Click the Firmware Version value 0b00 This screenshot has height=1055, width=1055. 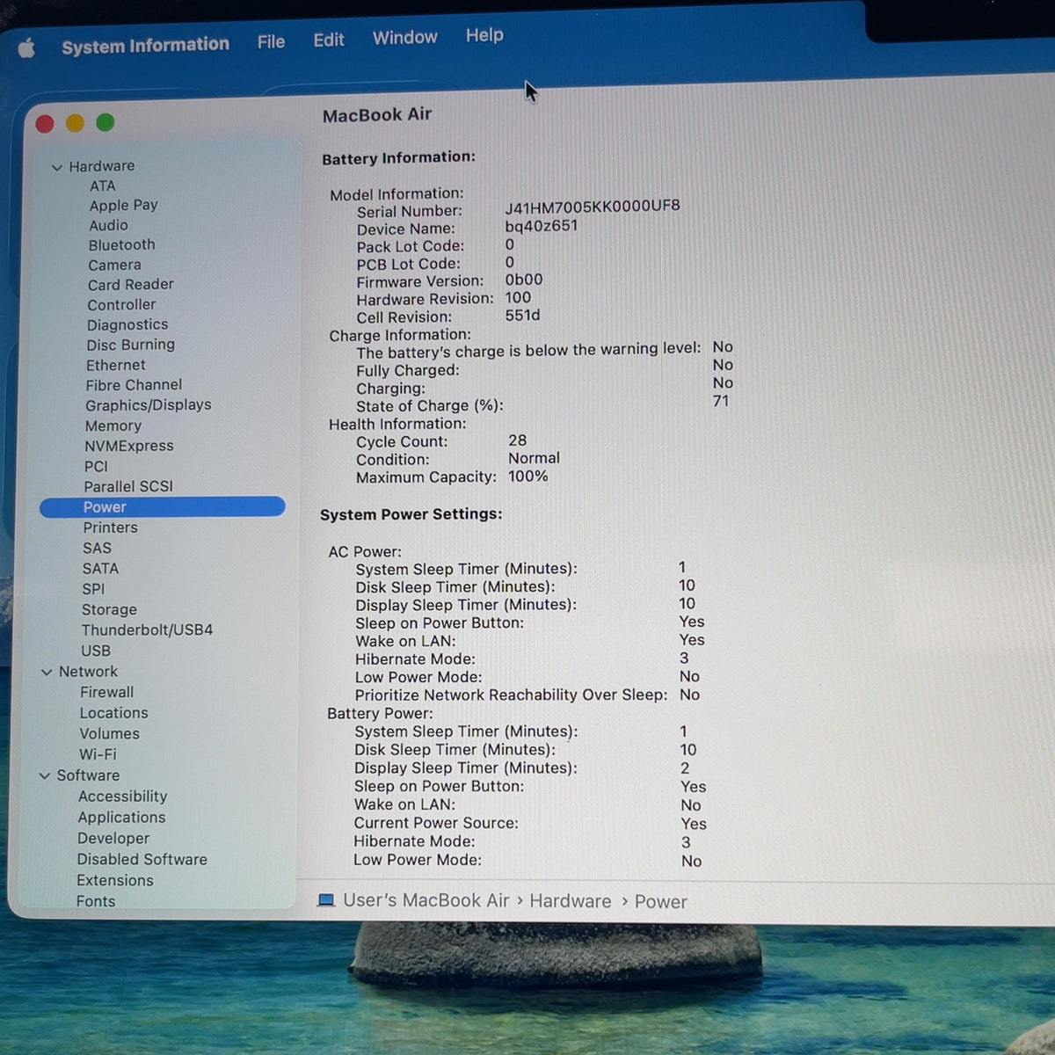pyautogui.click(x=523, y=280)
